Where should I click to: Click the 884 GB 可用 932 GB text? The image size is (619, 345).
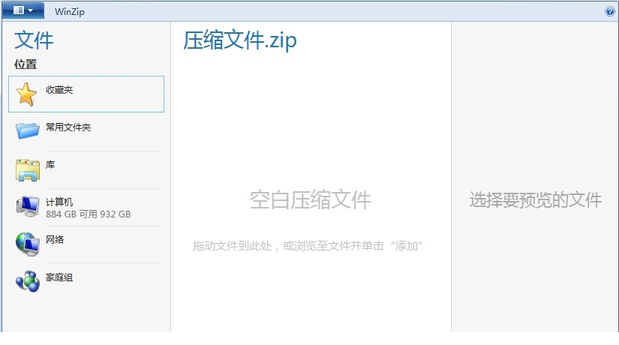tap(88, 214)
